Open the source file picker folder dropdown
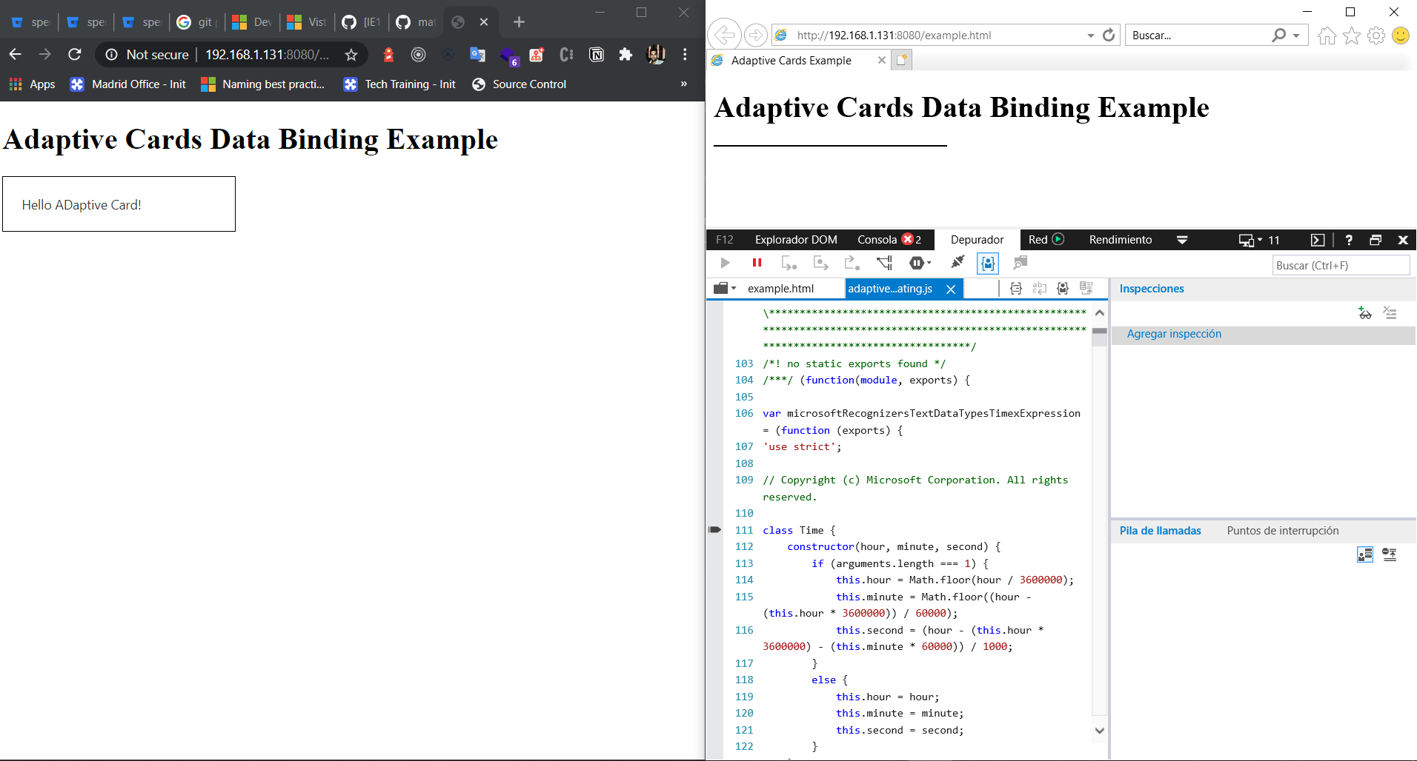1417x761 pixels. coord(724,289)
